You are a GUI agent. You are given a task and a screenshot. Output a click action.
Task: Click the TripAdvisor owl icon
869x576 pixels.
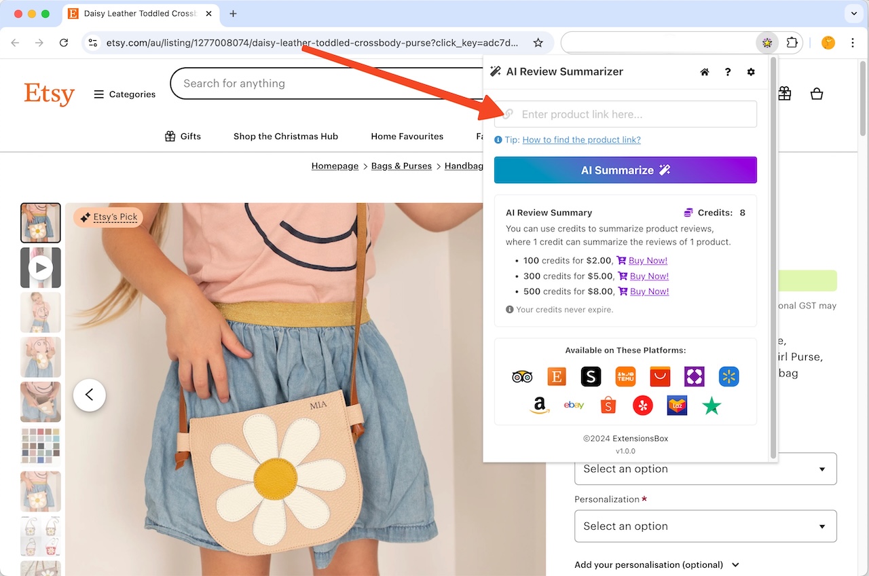522,376
